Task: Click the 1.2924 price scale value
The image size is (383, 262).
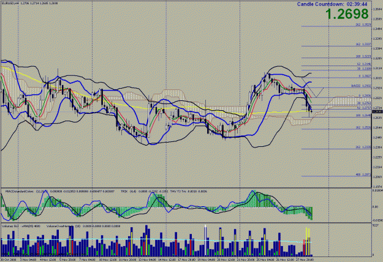Action: point(377,88)
